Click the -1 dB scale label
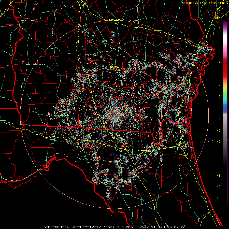This screenshot has width=229, height=229. click(219, 119)
